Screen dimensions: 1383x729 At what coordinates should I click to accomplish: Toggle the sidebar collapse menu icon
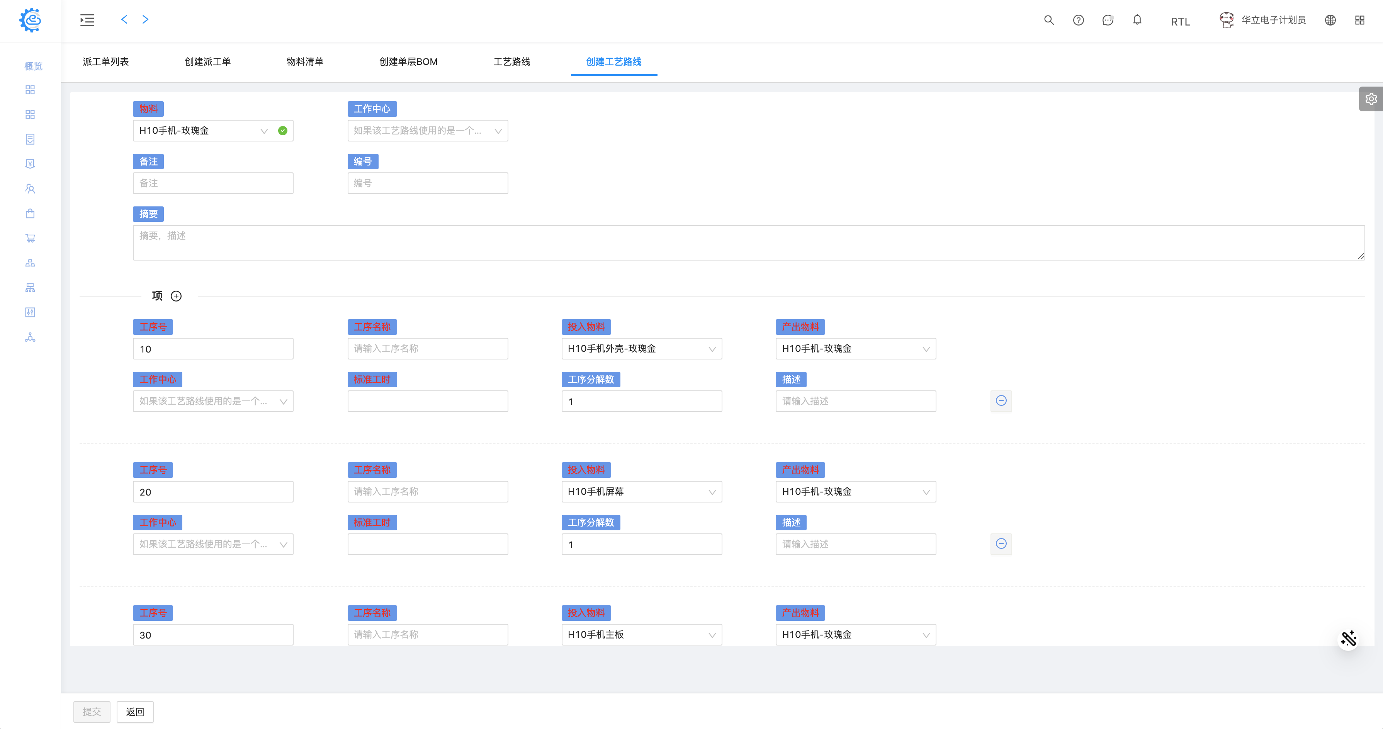pyautogui.click(x=87, y=20)
